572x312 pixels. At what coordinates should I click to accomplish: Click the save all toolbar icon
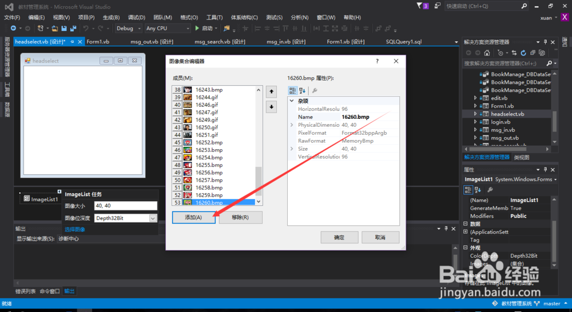(x=73, y=28)
